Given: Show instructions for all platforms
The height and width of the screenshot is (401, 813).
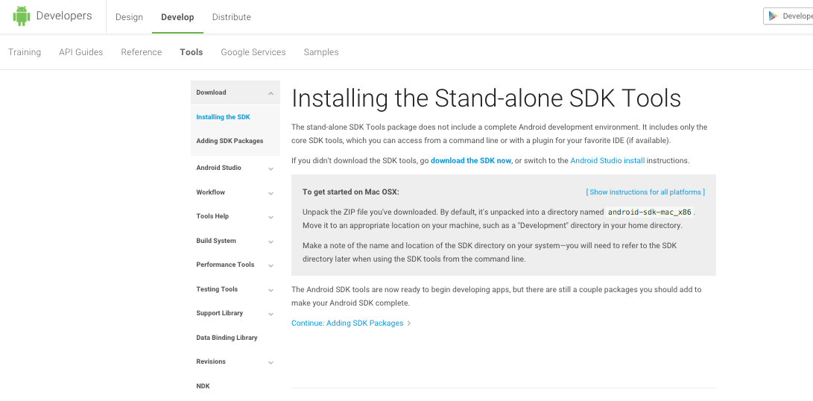Looking at the screenshot, I should [645, 192].
